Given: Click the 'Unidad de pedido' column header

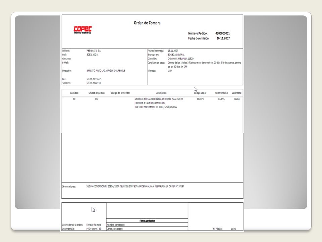Looking at the screenshot, I should (x=97, y=93).
